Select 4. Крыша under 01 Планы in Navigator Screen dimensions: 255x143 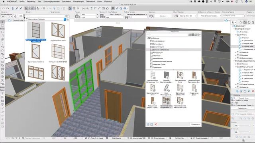tap(245, 38)
